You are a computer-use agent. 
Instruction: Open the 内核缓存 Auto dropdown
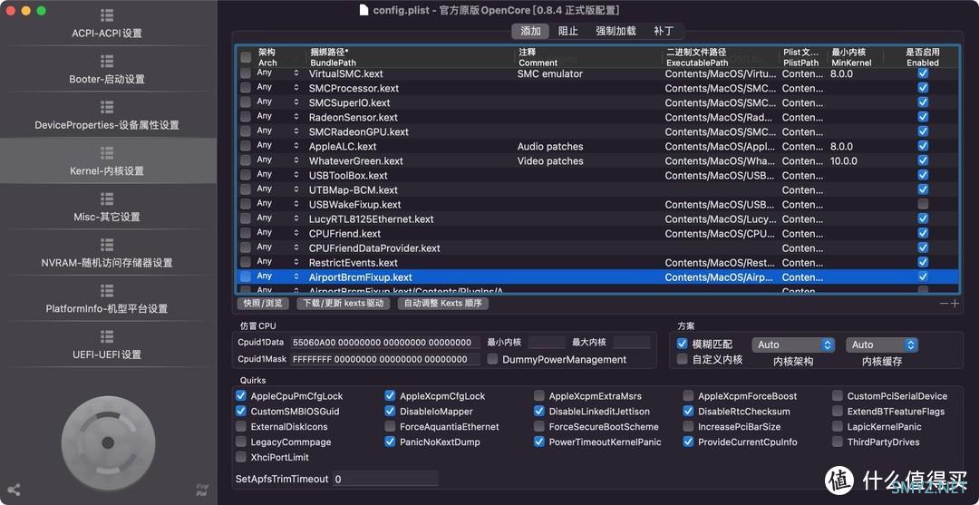coord(882,345)
